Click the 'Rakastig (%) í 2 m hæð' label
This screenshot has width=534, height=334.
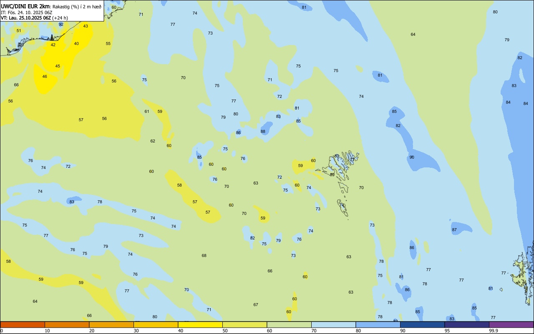tap(76, 6)
